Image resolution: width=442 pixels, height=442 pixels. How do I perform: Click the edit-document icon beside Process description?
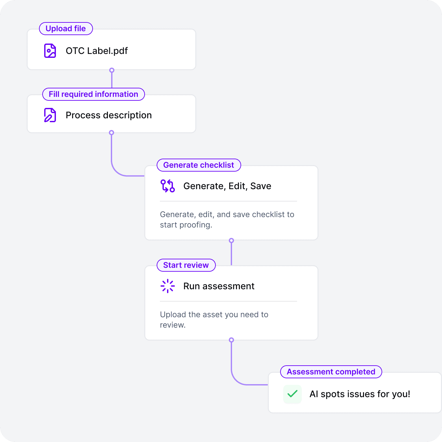[x=50, y=115]
